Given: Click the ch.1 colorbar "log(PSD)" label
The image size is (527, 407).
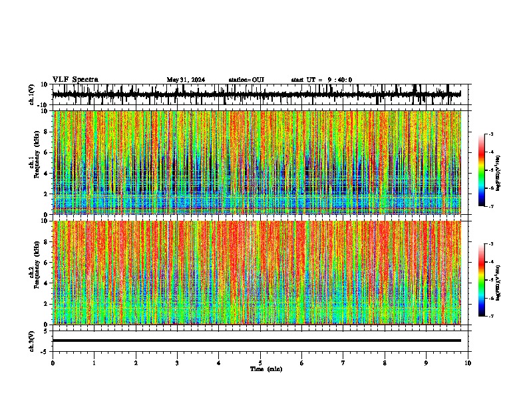Looking at the screenshot, I should (x=498, y=173).
